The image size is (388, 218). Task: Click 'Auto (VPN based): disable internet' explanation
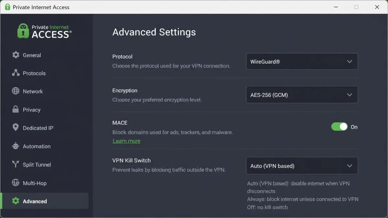(298, 187)
